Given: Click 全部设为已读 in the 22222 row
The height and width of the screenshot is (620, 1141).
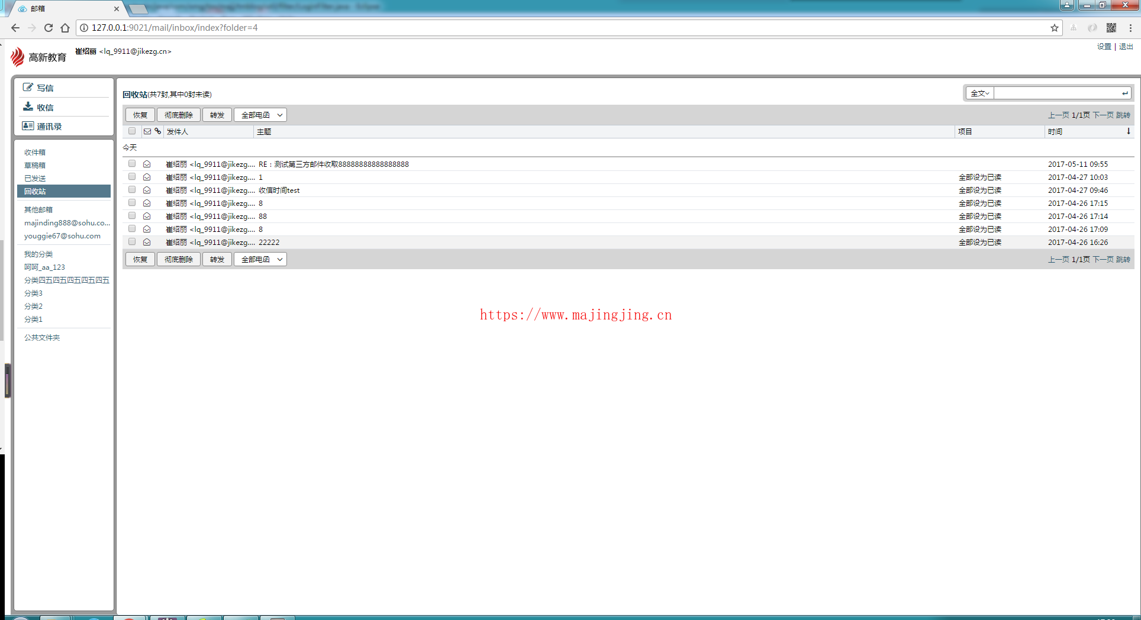Looking at the screenshot, I should coord(980,243).
